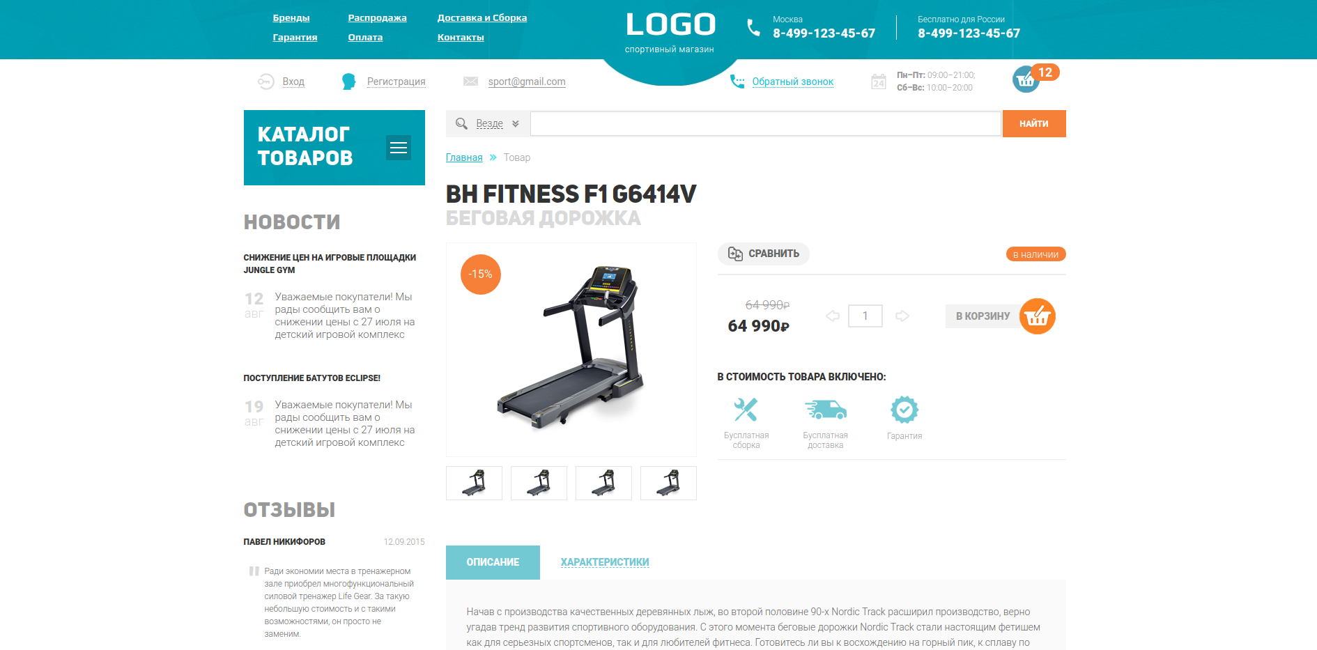Open the Регистрация link
The width and height of the screenshot is (1317, 650).
coord(396,82)
